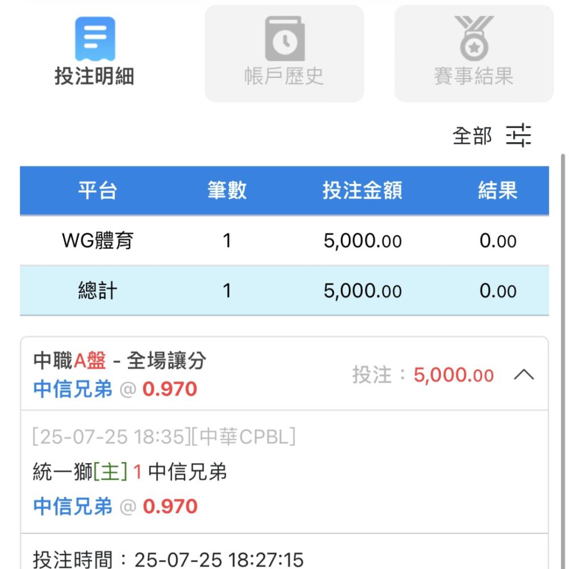Viewport: 569px width, 569px height.
Task: Open the 全部 filter dropdown
Action: coord(472,136)
